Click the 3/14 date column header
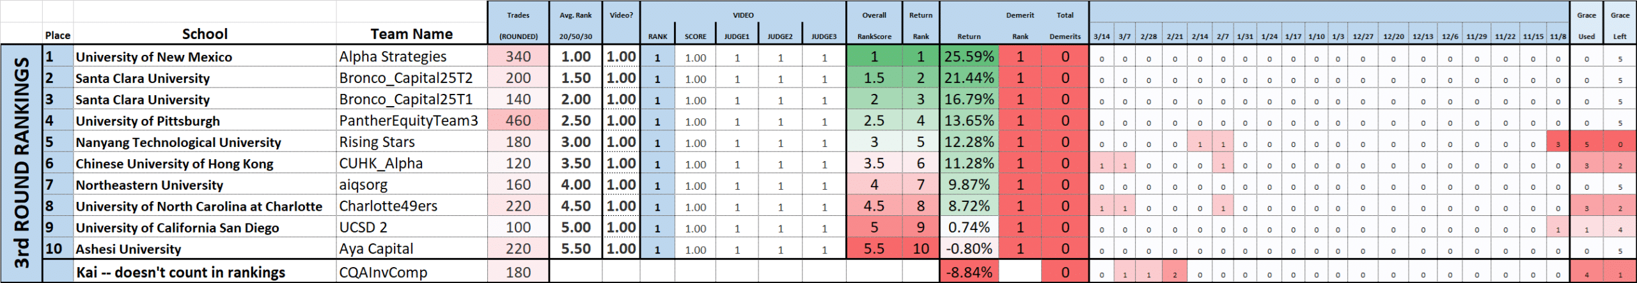This screenshot has width=1637, height=283. 1101,36
